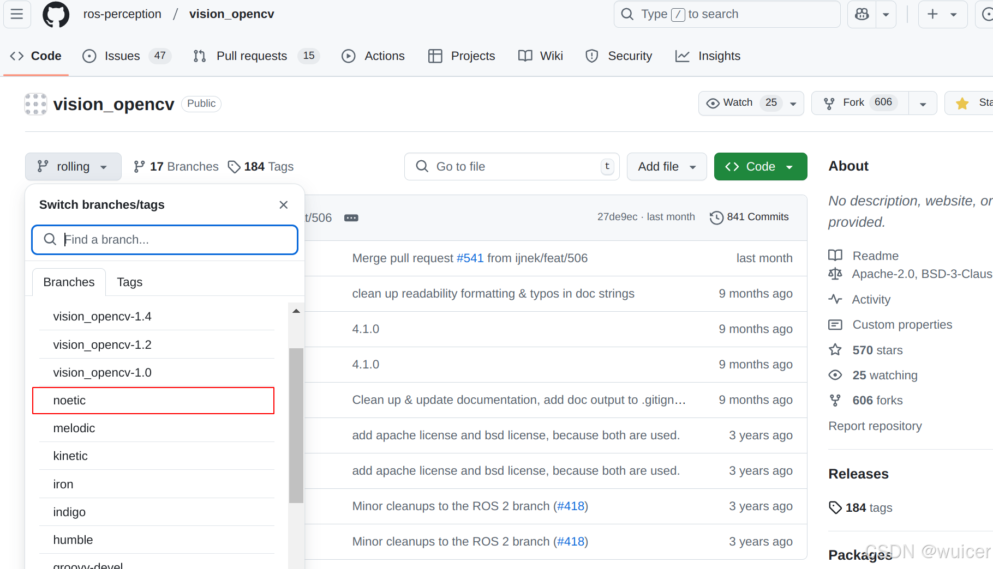Select the Branches tab in popup
The image size is (993, 569).
click(69, 282)
